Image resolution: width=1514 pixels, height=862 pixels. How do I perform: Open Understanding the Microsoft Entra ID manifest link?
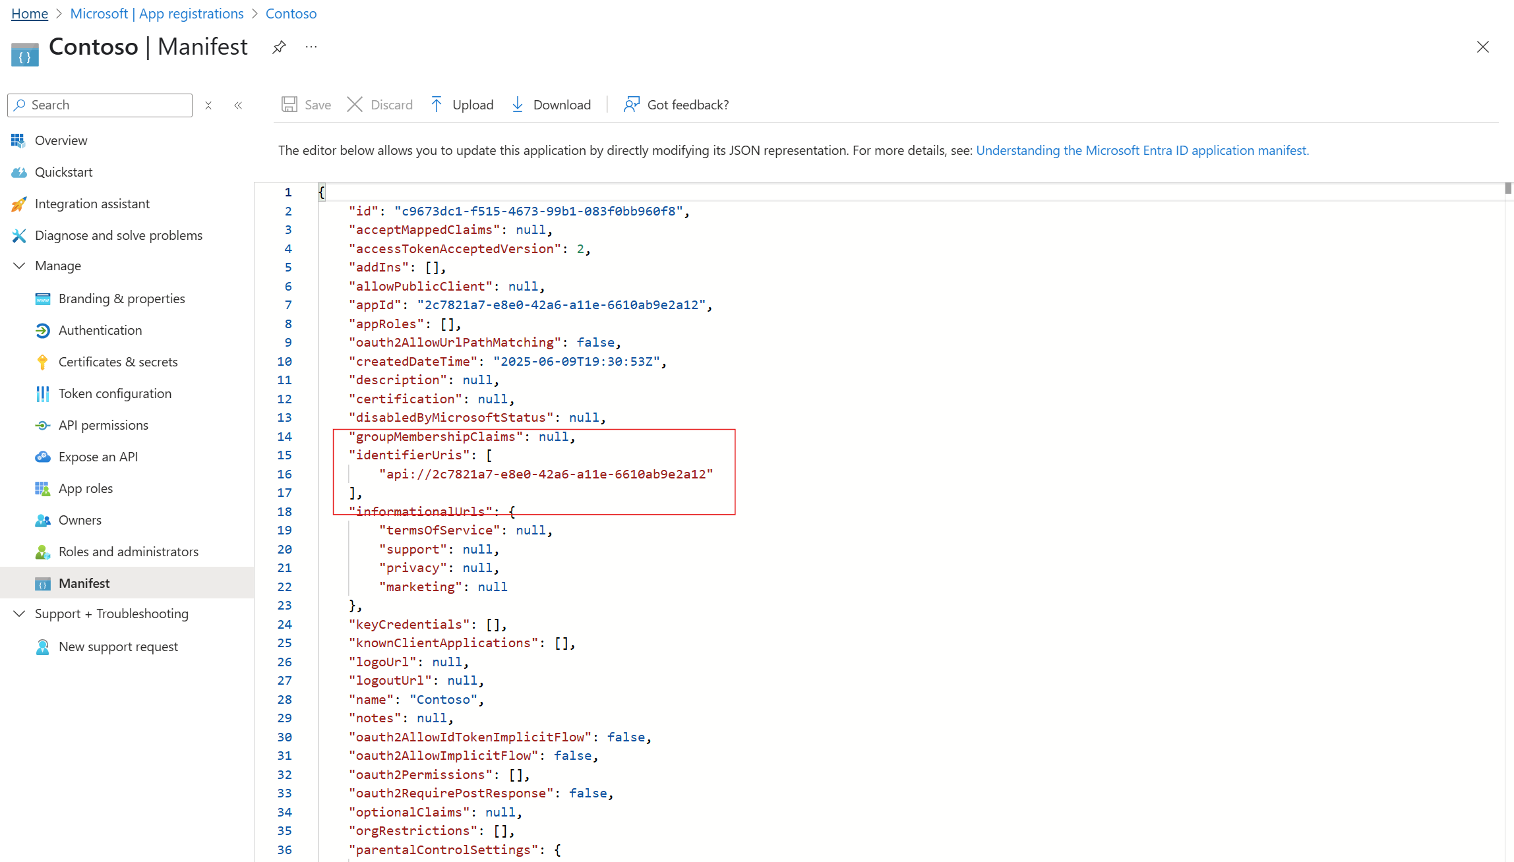(1142, 150)
